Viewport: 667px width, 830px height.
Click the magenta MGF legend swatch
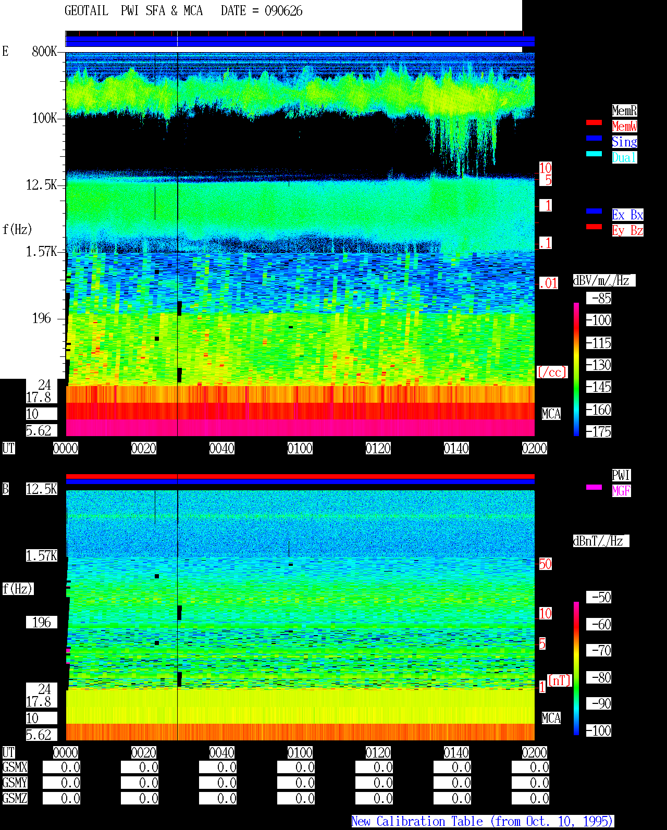(594, 487)
